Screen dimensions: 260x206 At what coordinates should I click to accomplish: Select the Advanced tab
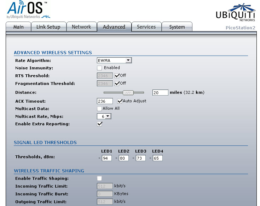[x=114, y=27]
